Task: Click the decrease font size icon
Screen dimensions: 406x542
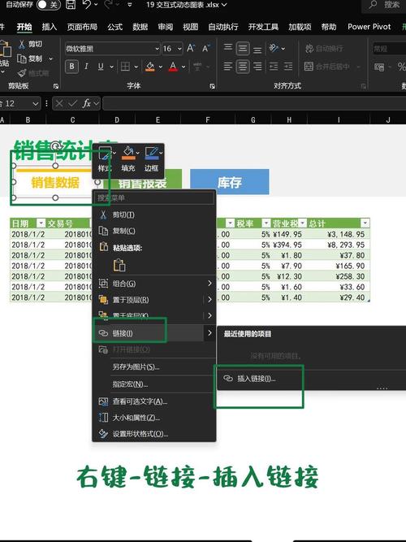Action: tap(206, 49)
